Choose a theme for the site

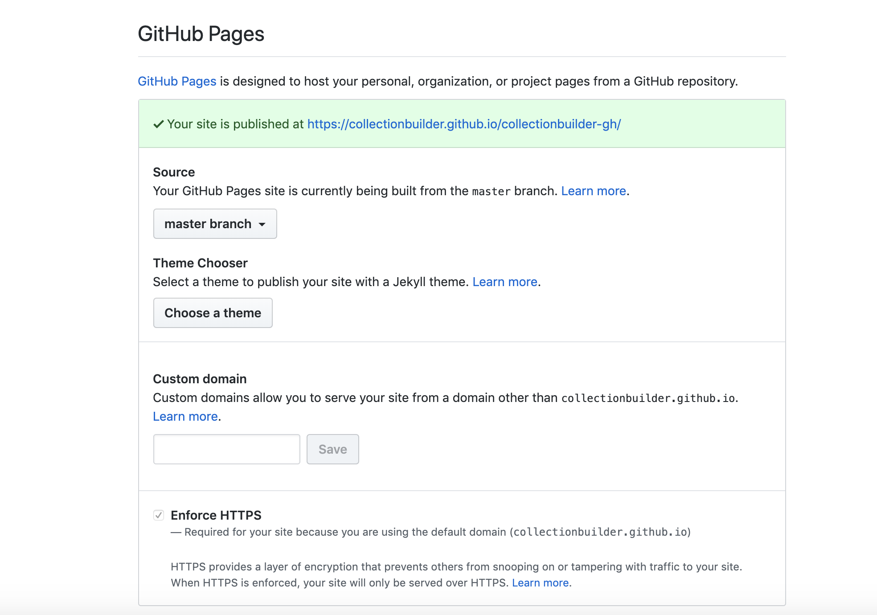[x=213, y=313]
